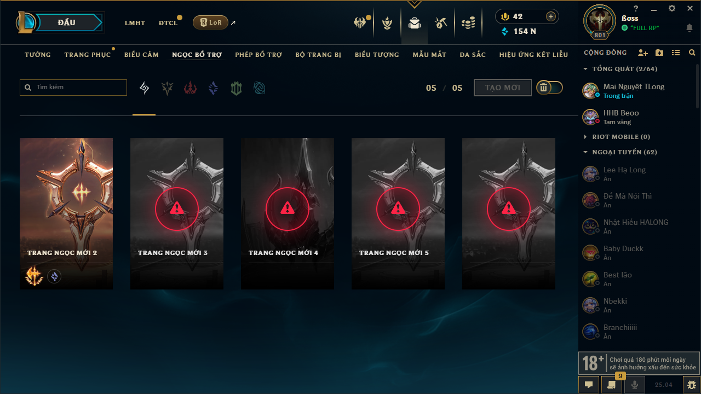Collapse the NGOẠI TUYẾN group
701x394 pixels.
(x=620, y=152)
